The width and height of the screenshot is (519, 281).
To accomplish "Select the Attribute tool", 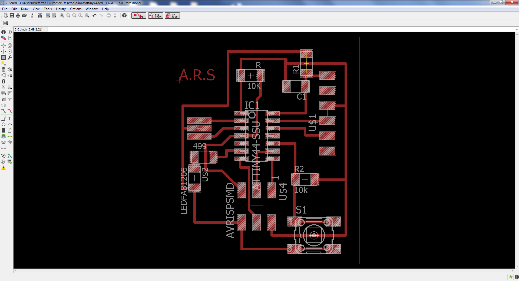I will 10,142.
